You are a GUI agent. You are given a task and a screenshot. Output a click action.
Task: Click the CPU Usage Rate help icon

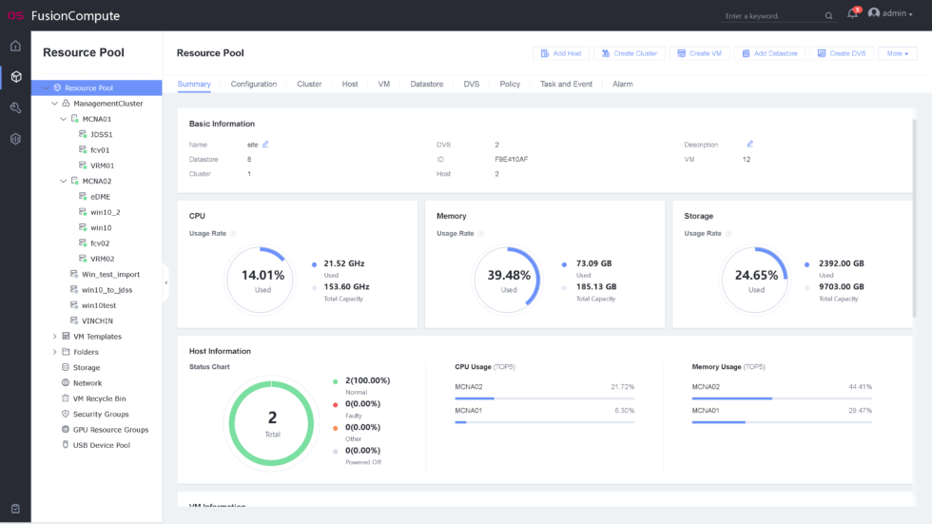point(233,233)
